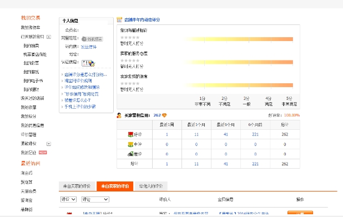Open 聚划算 under 最近访问
This screenshot has height=217, width=343.
coord(27,182)
